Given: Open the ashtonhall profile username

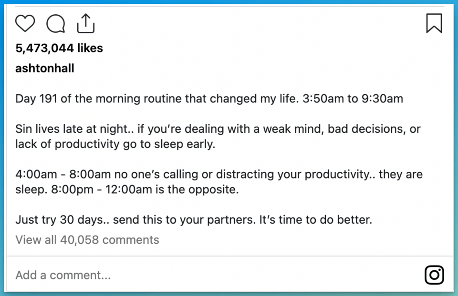Looking at the screenshot, I should (45, 69).
